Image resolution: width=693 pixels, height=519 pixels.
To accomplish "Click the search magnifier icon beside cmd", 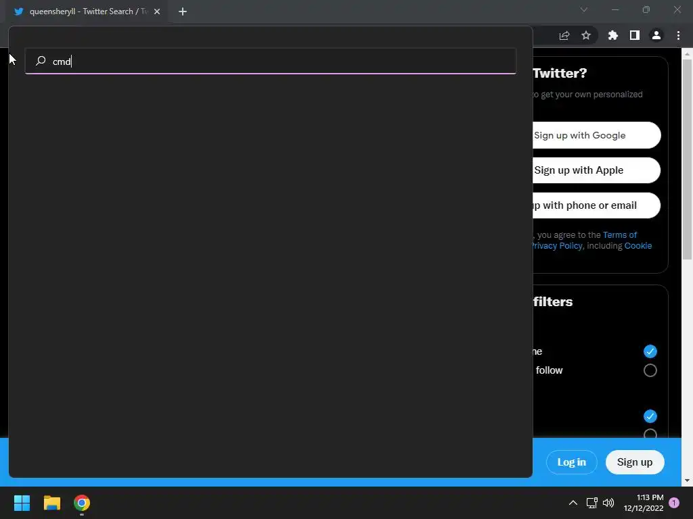I will 41,60.
